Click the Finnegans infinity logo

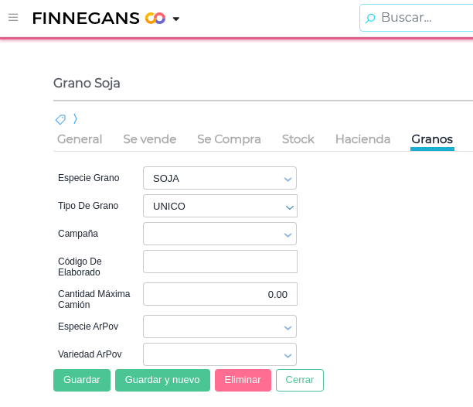pos(155,18)
